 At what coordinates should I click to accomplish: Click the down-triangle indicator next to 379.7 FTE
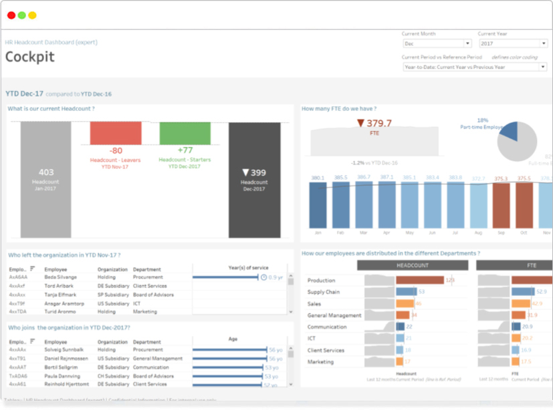360,123
